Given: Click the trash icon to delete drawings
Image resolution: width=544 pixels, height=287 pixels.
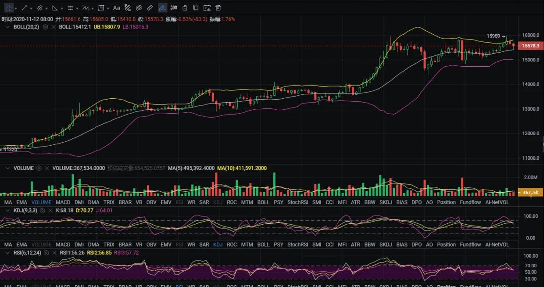Looking at the screenshot, I should (218, 8).
